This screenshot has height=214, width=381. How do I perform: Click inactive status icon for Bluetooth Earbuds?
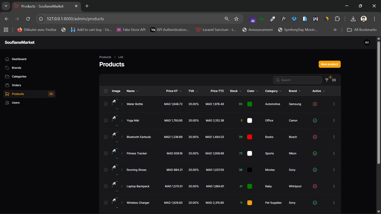point(315,137)
